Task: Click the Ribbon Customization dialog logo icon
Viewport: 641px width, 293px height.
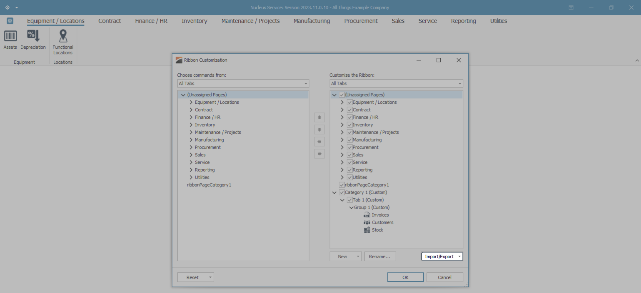Action: 179,60
